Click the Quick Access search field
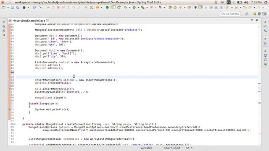 pos(230,14)
